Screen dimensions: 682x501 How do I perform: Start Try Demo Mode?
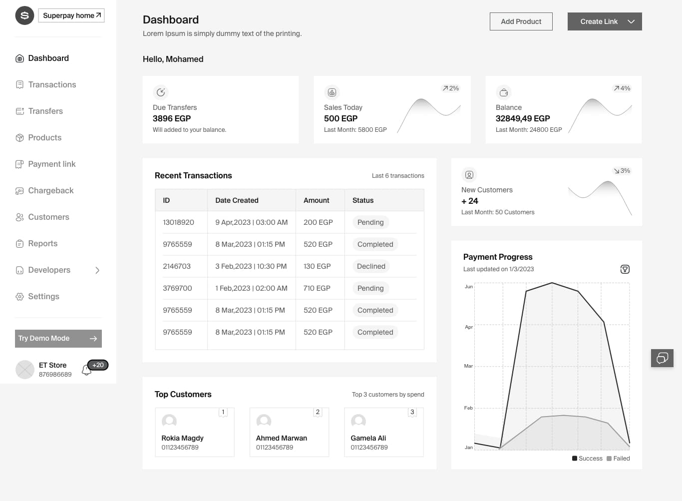tap(58, 339)
